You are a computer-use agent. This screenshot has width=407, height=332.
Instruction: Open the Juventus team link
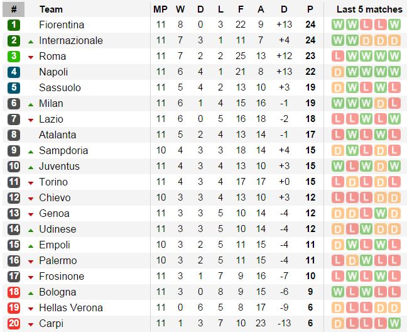[x=59, y=166]
